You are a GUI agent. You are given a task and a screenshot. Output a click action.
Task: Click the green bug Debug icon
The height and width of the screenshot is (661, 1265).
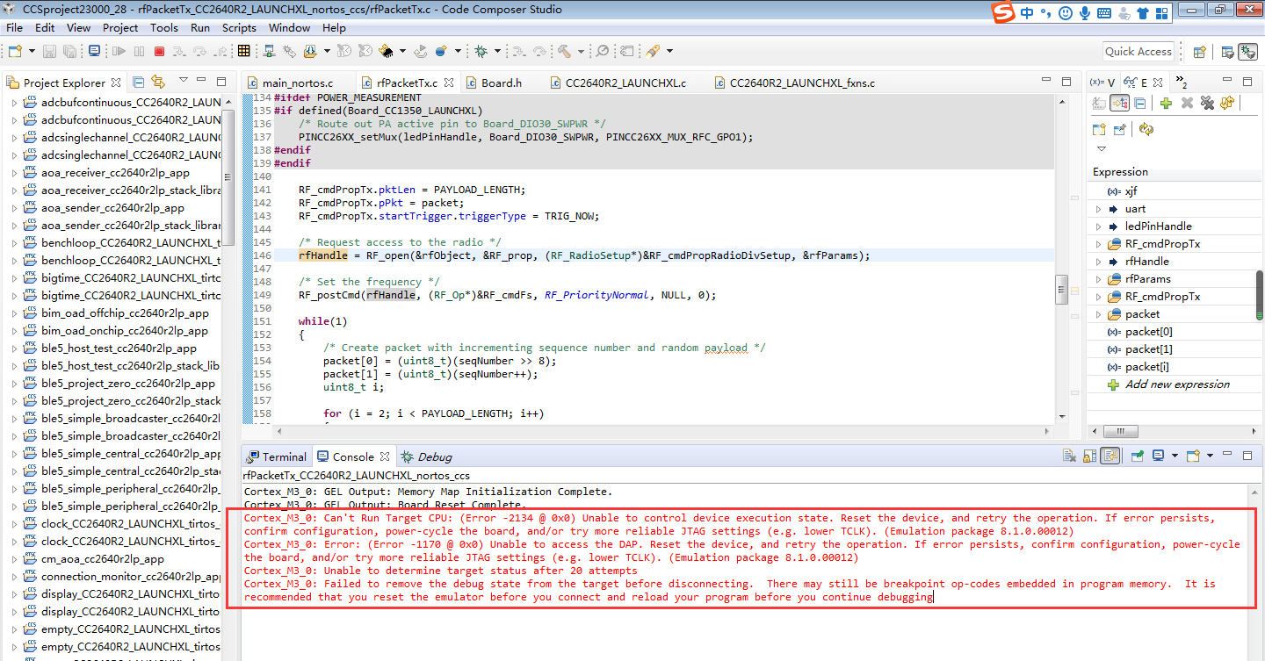pos(481,51)
